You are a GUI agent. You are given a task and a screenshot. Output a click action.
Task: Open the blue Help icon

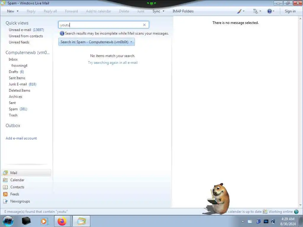click(x=270, y=11)
